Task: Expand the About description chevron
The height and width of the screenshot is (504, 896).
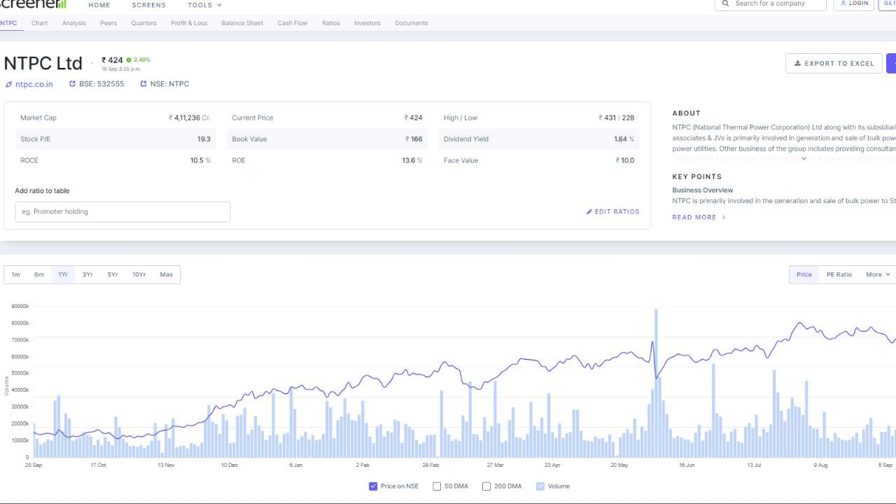Action: tap(804, 159)
